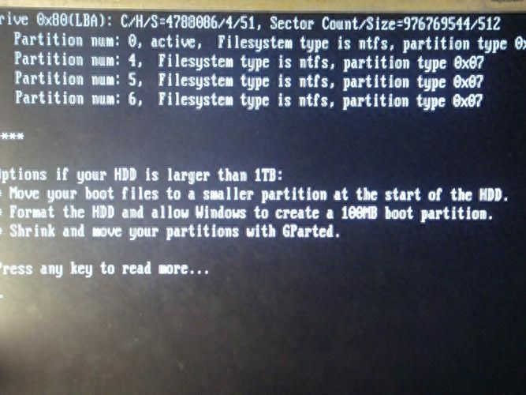Click 'Options if your HDD is larger than 1TB' heading
Screen dimensions: 526x395
(141, 175)
